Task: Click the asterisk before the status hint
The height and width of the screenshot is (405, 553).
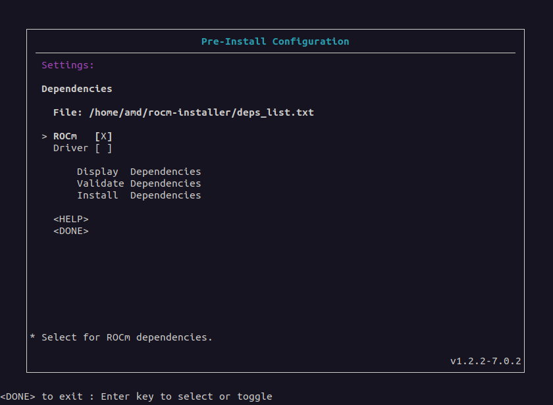Action: coord(32,337)
